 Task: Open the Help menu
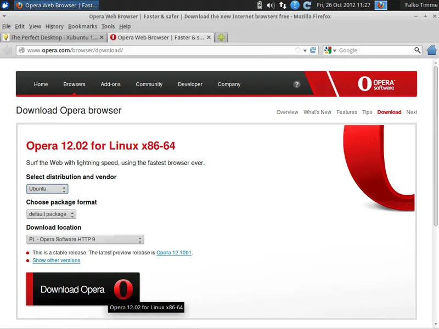125,26
